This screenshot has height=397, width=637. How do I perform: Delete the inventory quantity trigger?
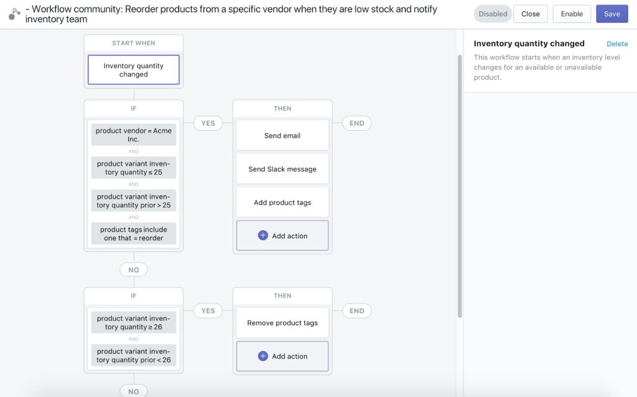coord(617,44)
